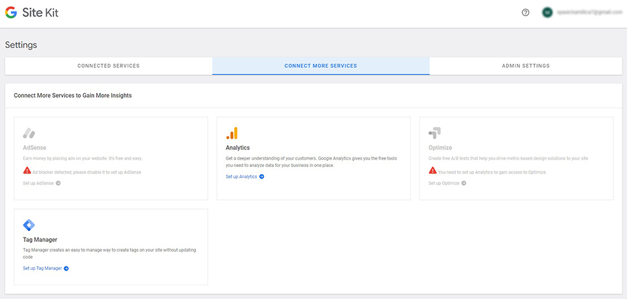Click the Analytics description paragraph
This screenshot has height=299, width=627.
pyautogui.click(x=311, y=162)
